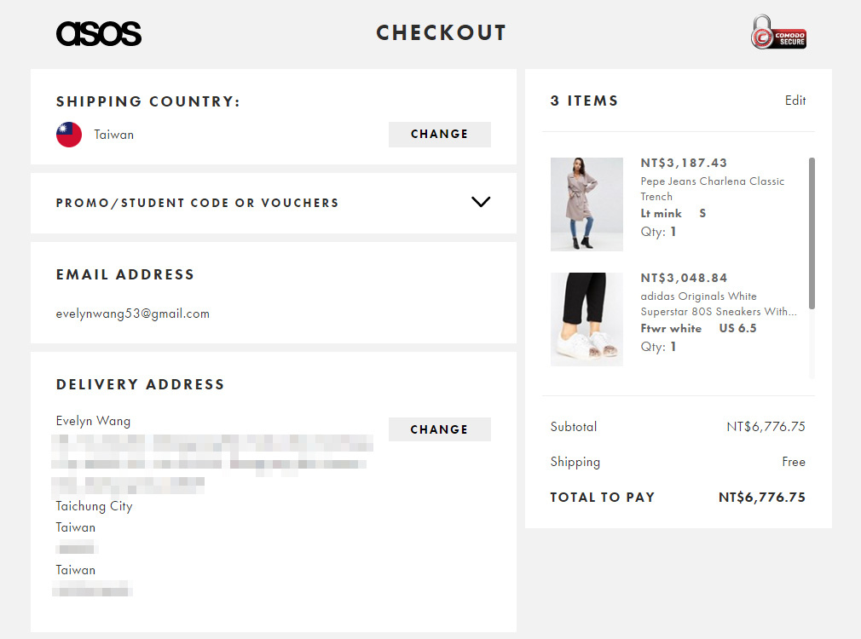This screenshot has width=861, height=639.
Task: Click the Pepe Jeans Charlena Classic Trench title
Action: click(712, 189)
